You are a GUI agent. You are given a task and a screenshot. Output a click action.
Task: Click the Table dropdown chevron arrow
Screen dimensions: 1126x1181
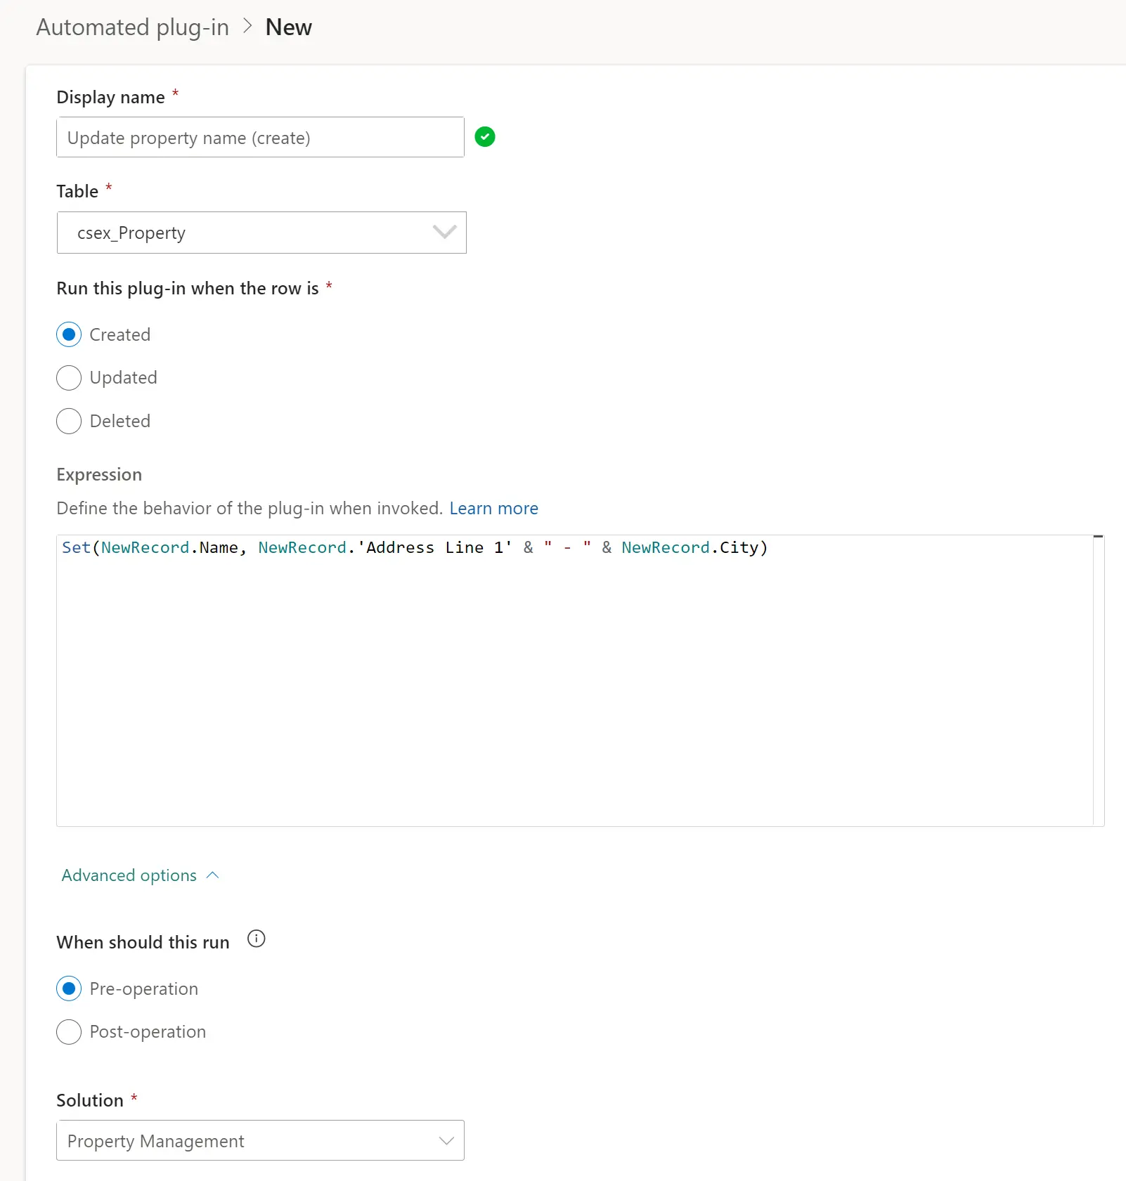(444, 233)
